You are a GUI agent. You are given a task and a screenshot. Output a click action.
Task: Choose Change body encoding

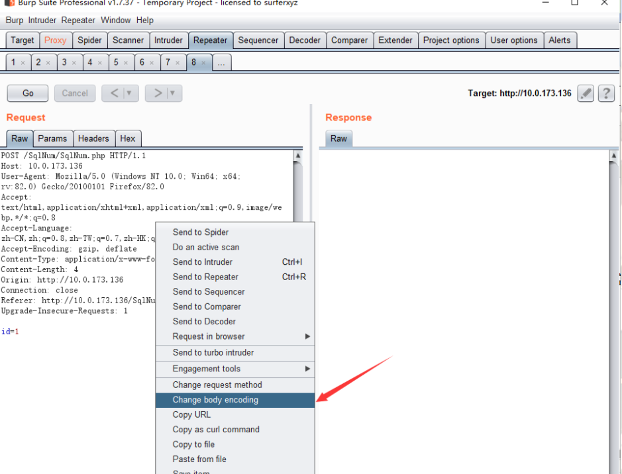pyautogui.click(x=235, y=400)
